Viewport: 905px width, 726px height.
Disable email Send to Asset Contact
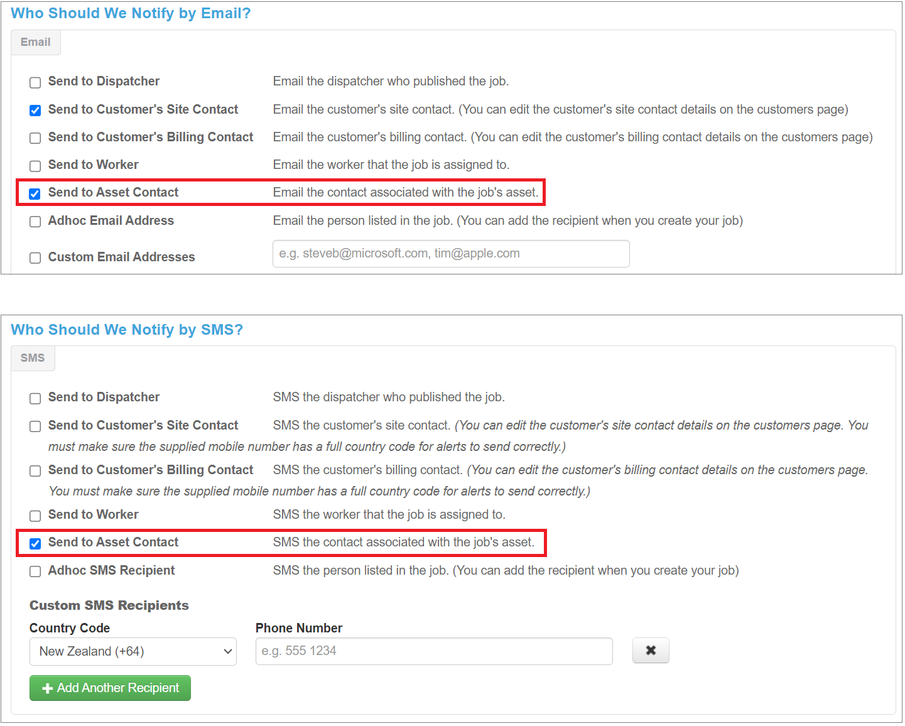[35, 193]
